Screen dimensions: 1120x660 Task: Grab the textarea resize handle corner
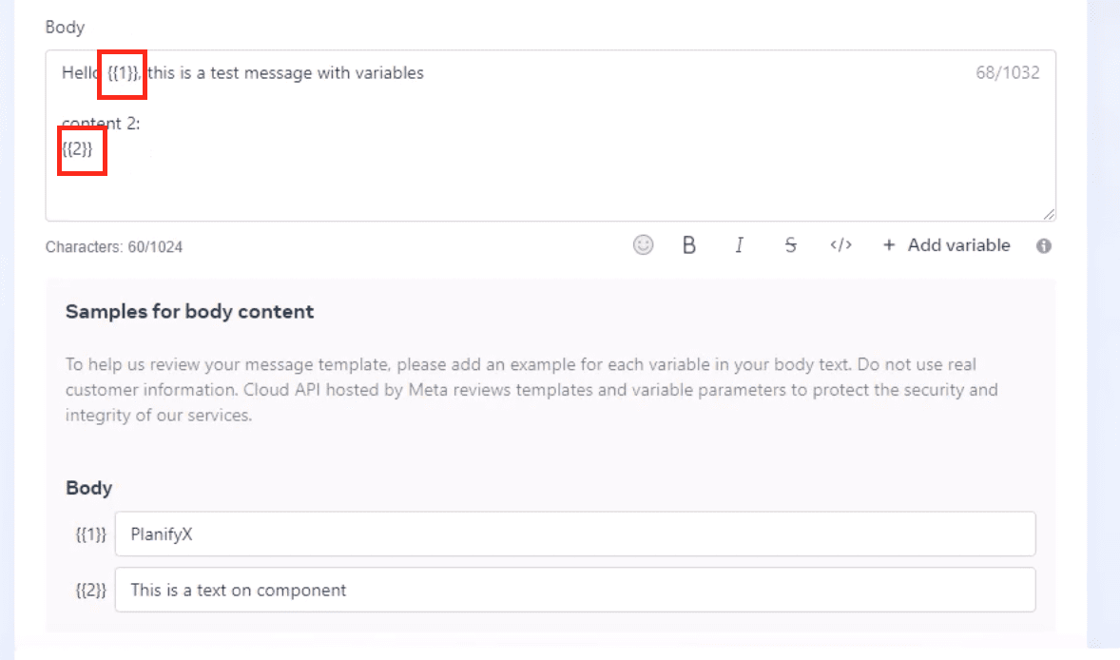(1050, 215)
